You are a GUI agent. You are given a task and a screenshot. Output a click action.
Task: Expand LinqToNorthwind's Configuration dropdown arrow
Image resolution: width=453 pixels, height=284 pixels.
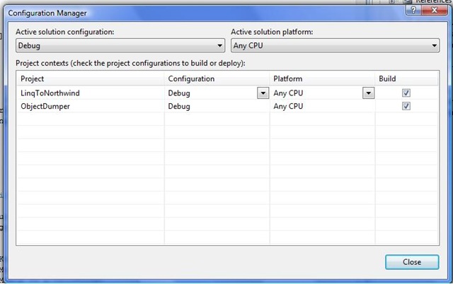(261, 93)
